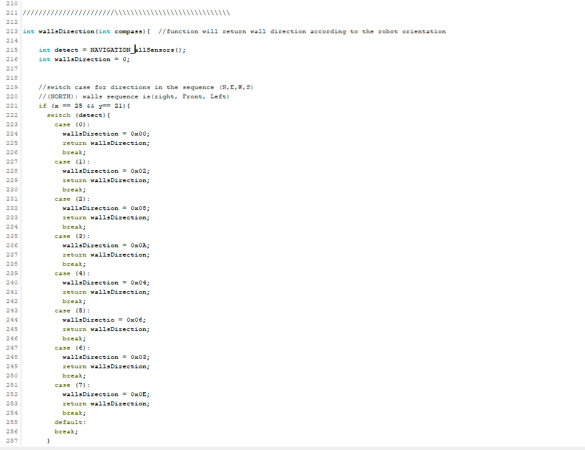585x450 pixels.
Task: Click the closing brace on line 257
Action: (49, 441)
